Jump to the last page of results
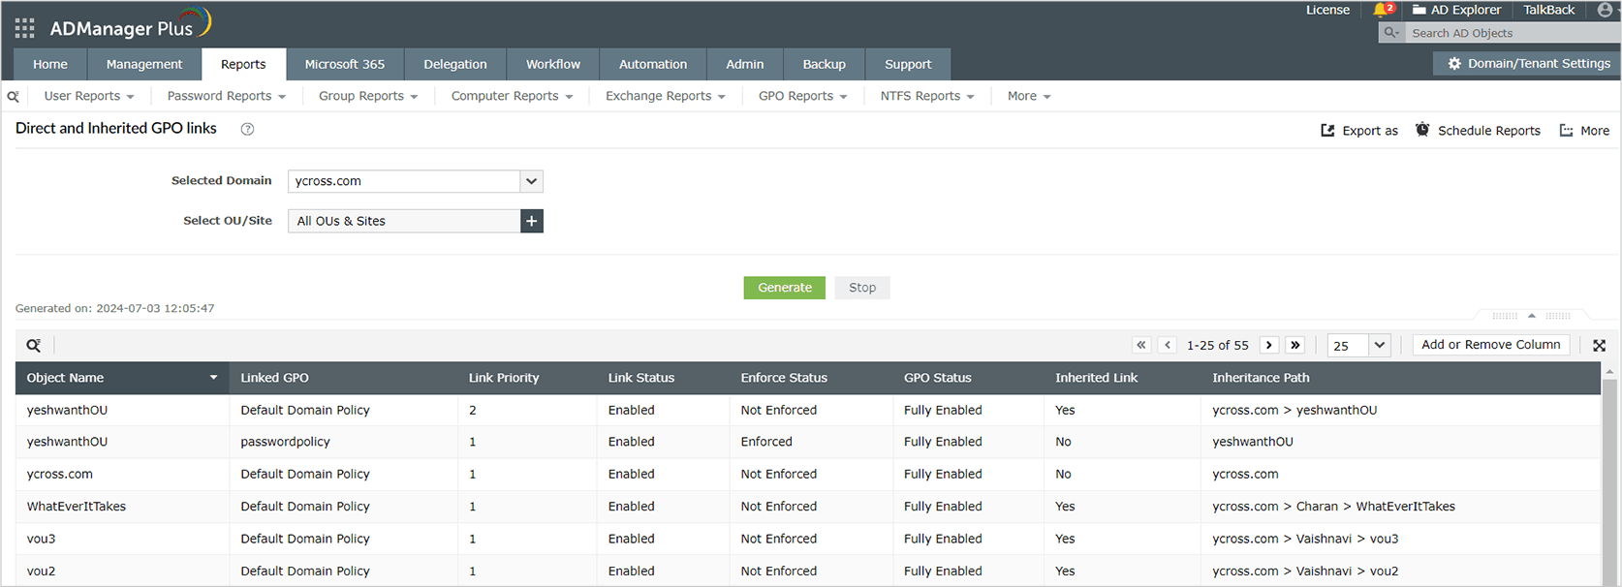The height and width of the screenshot is (587, 1622). pos(1295,345)
